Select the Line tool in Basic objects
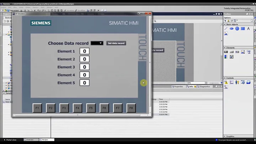256x144 pixels. (x=226, y=29)
